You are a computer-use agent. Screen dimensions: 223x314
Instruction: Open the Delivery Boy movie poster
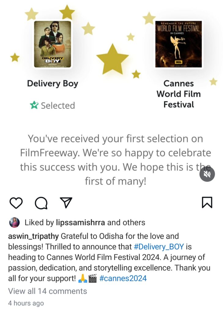click(53, 44)
